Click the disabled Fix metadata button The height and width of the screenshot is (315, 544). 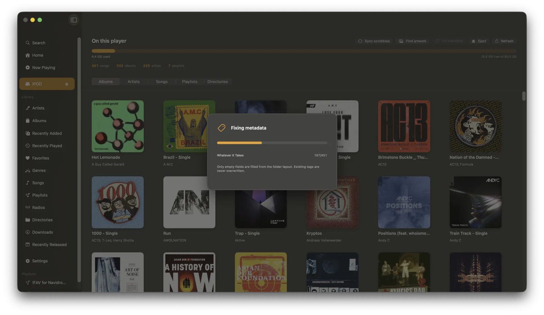click(x=449, y=41)
